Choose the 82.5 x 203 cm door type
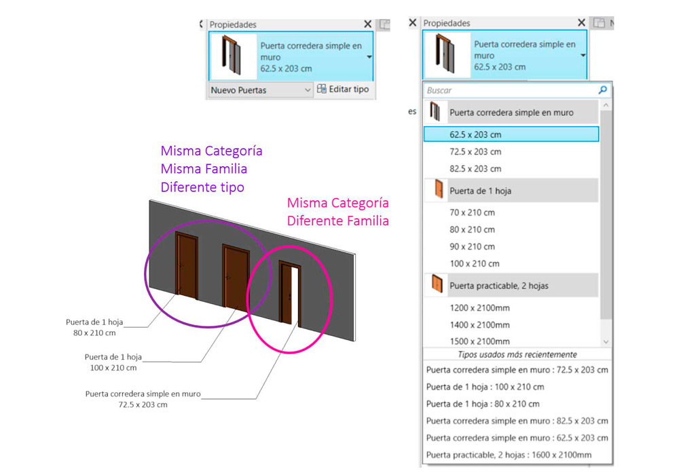 475,168
